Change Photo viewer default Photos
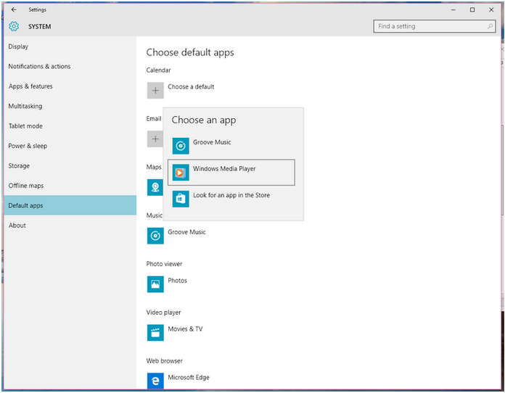The image size is (505, 393). 177,281
